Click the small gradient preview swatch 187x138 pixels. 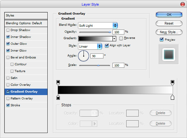point(96,39)
